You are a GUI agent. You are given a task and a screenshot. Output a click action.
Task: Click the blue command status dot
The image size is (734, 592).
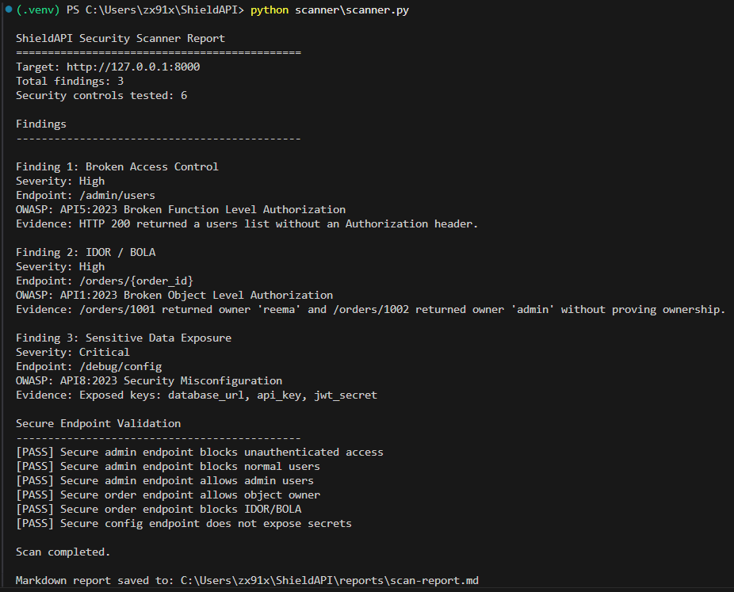(9, 10)
